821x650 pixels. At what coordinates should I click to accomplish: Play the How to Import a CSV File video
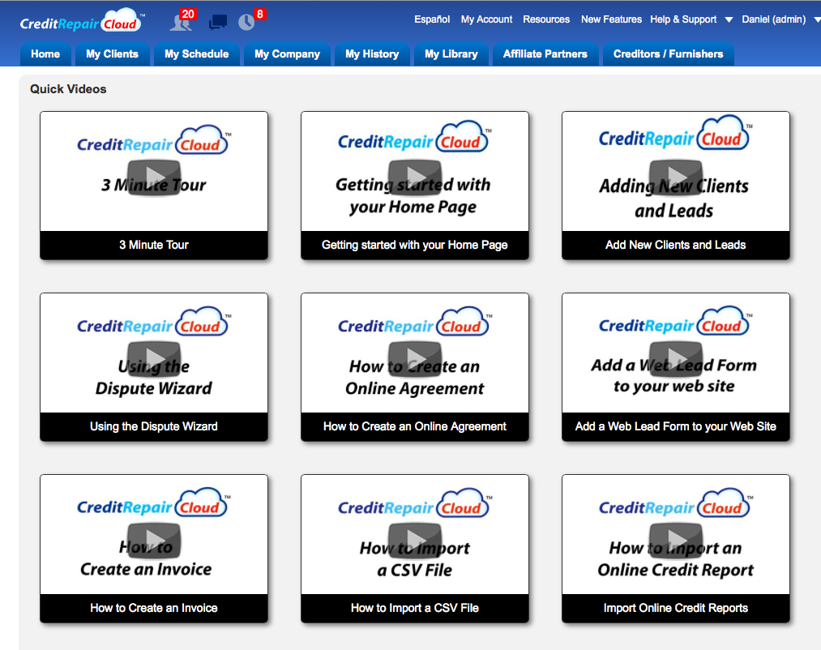click(x=415, y=541)
